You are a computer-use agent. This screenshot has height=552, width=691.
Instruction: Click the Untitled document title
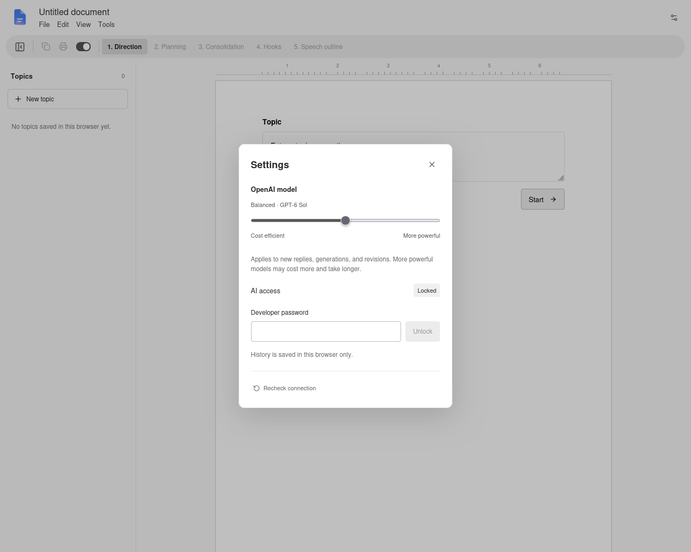point(74,12)
